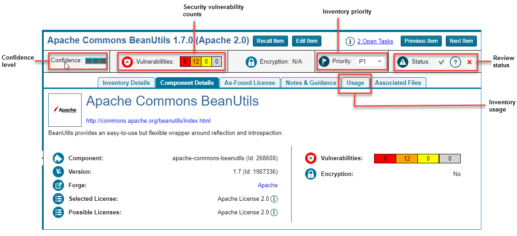The width and height of the screenshot is (517, 236).
Task: Click the Encryption No value in details
Action: click(457, 174)
